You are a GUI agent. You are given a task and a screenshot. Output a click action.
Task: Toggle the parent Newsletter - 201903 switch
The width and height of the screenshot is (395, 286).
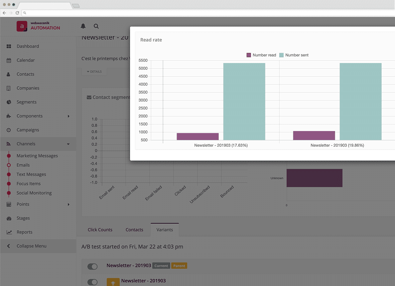coord(92,266)
